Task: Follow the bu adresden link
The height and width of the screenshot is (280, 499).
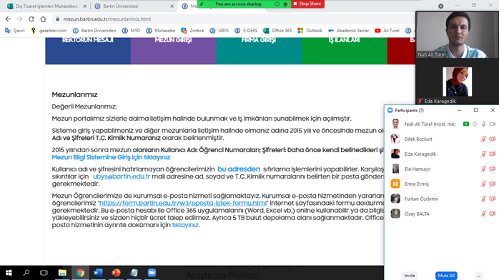Action: click(239, 169)
